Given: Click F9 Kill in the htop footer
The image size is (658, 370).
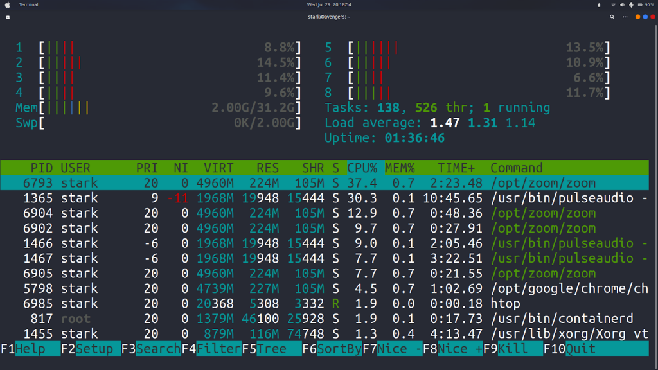Looking at the screenshot, I should coord(513,349).
